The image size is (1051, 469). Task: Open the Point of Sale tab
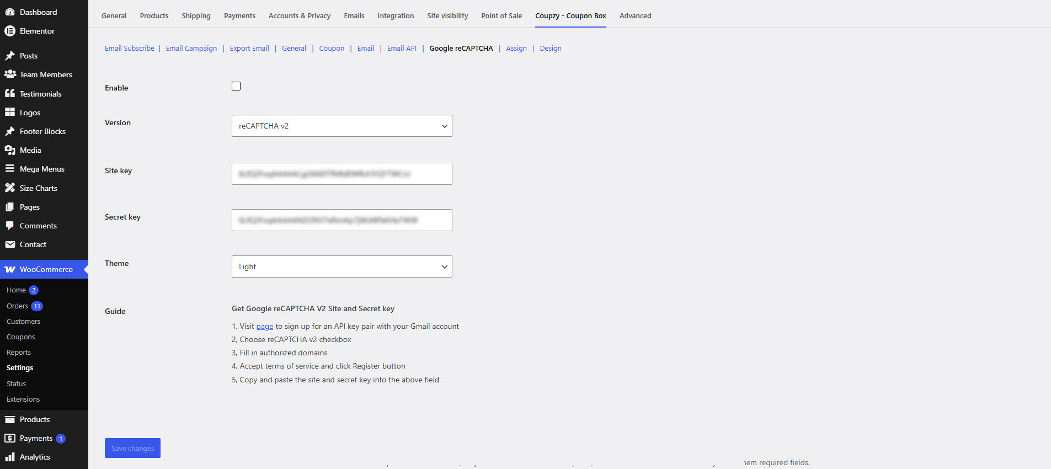(x=502, y=15)
